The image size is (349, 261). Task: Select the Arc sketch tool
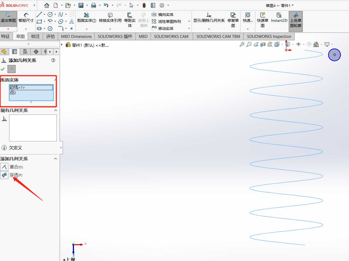point(50,22)
